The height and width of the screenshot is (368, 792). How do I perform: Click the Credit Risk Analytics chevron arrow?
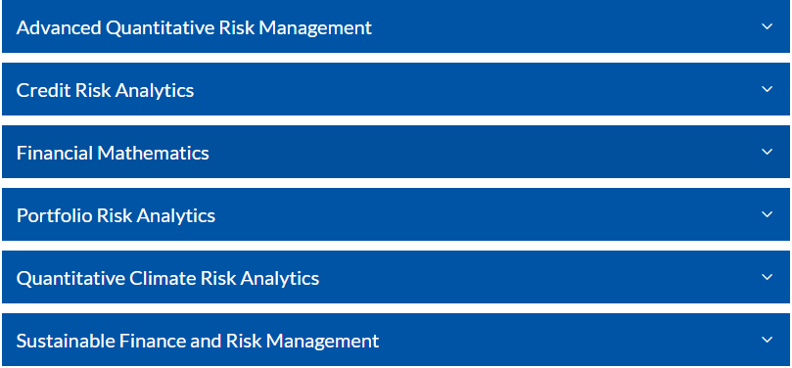pos(767,89)
